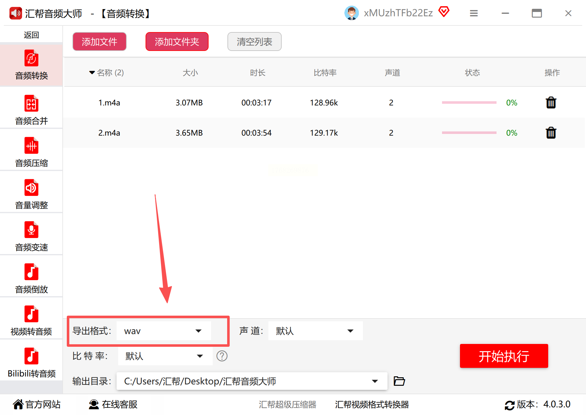The width and height of the screenshot is (586, 415).
Task: Click bitrate value 129.17k
Action: click(324, 133)
